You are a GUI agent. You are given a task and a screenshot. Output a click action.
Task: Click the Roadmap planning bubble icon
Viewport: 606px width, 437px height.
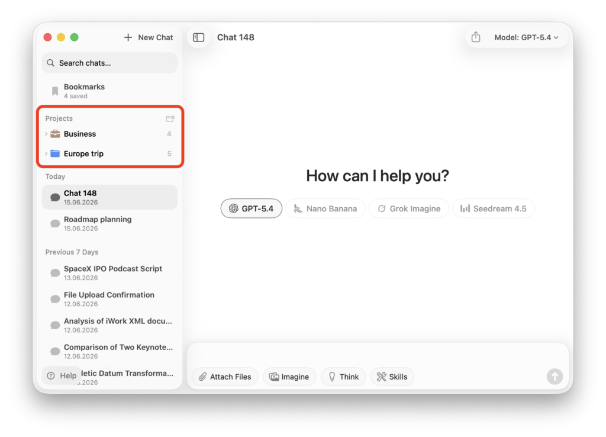tap(55, 223)
